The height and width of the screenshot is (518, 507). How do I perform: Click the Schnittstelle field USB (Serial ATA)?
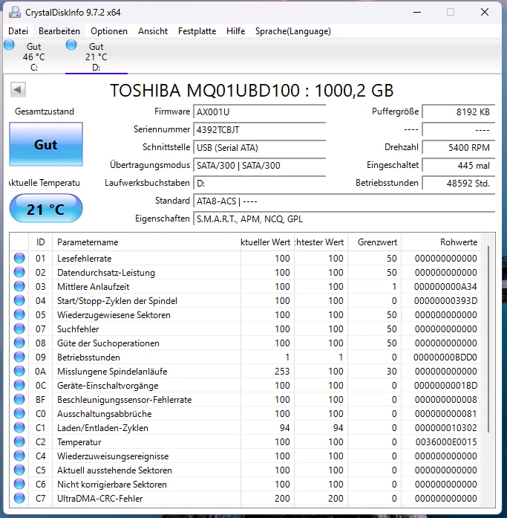pos(260,148)
